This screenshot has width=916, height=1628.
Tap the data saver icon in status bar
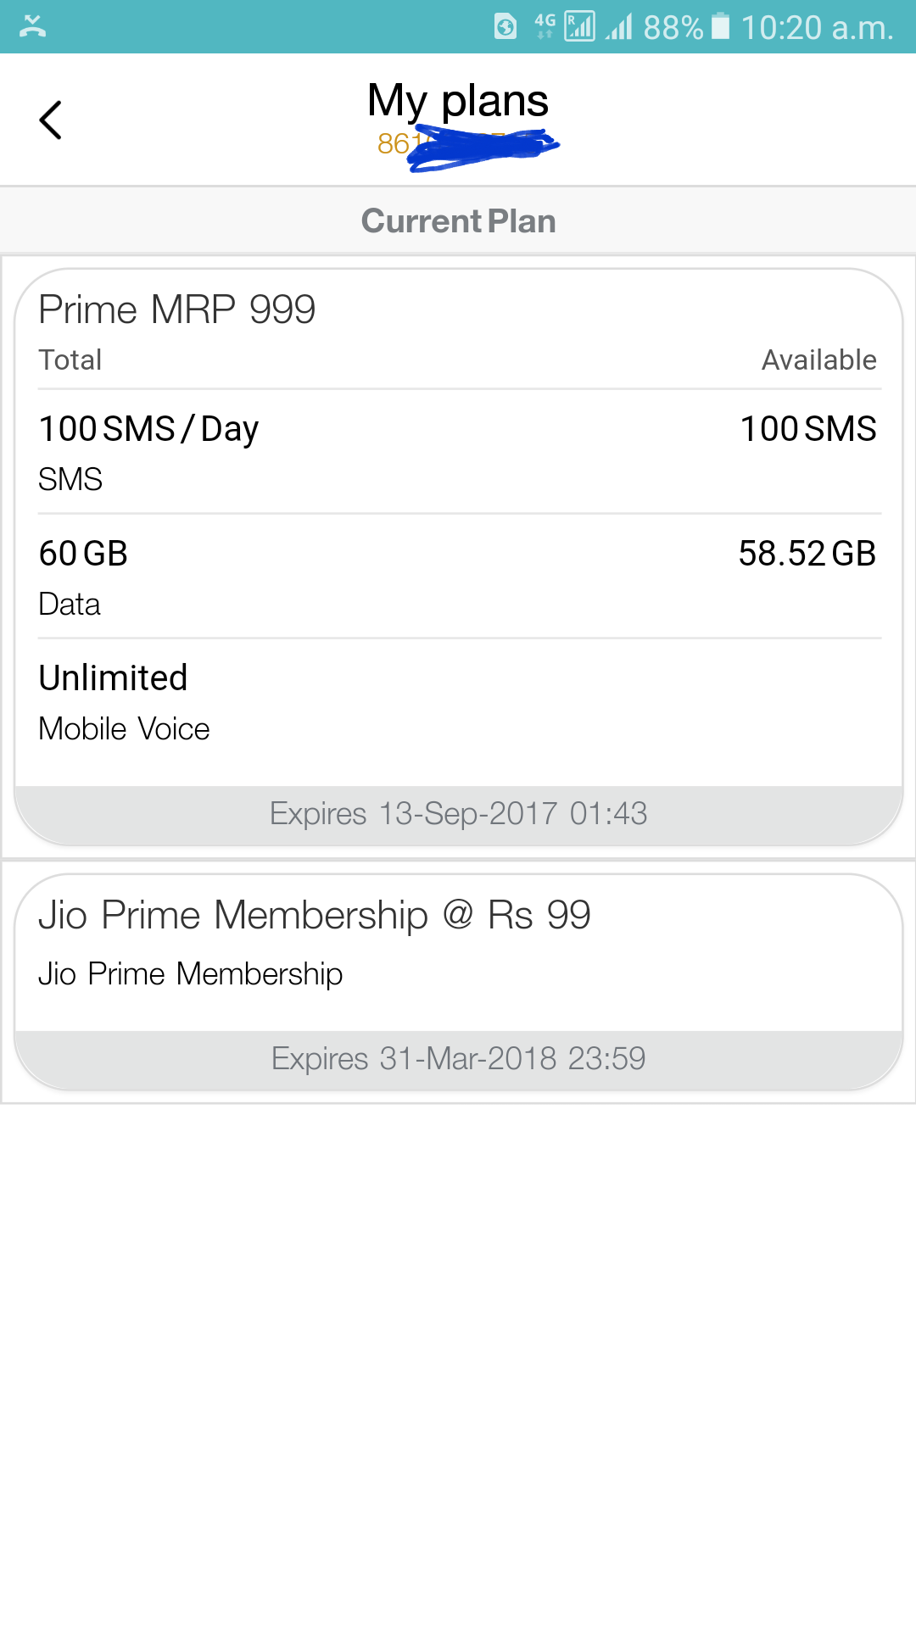pyautogui.click(x=505, y=27)
